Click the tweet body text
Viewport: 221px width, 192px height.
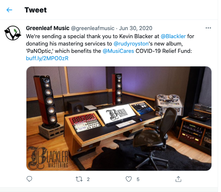tap(110, 47)
